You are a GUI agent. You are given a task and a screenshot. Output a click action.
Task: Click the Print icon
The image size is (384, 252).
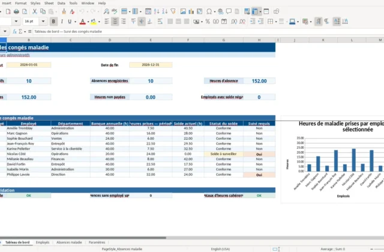[x=16, y=11]
